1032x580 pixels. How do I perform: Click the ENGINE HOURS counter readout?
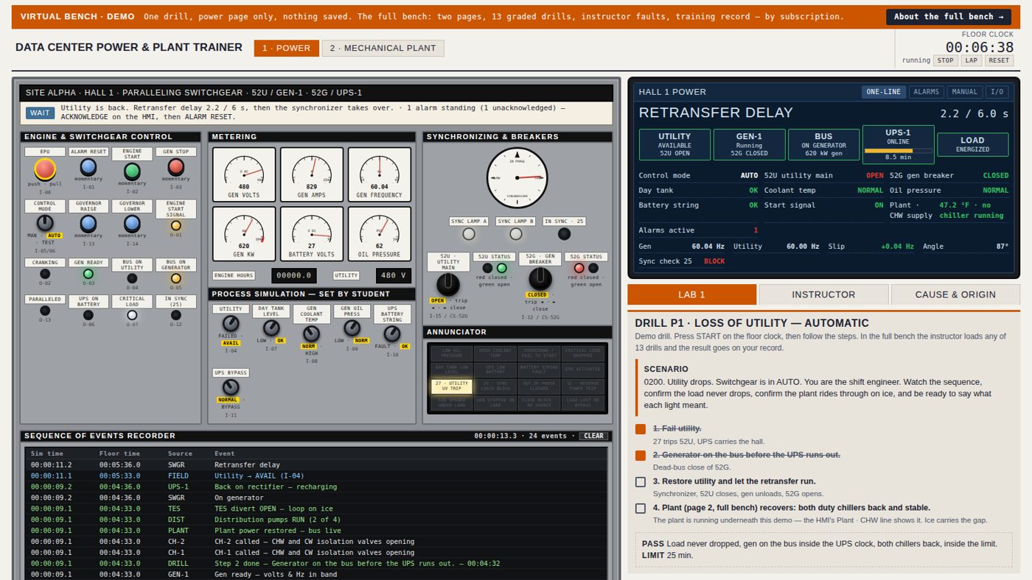click(x=294, y=275)
